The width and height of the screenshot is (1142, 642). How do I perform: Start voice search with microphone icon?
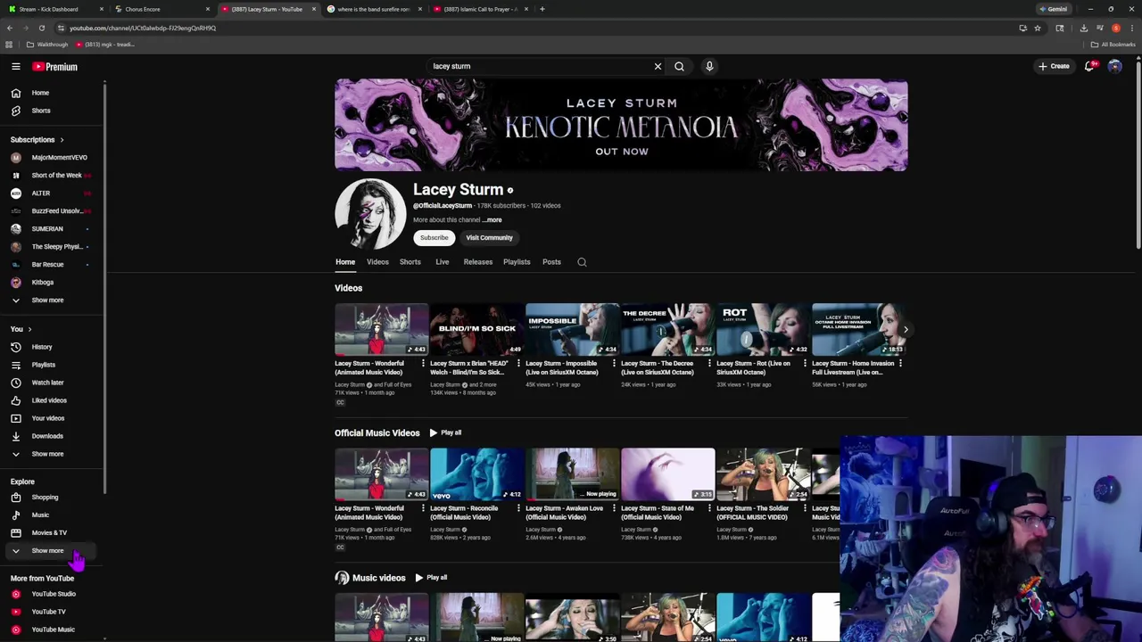pos(709,66)
